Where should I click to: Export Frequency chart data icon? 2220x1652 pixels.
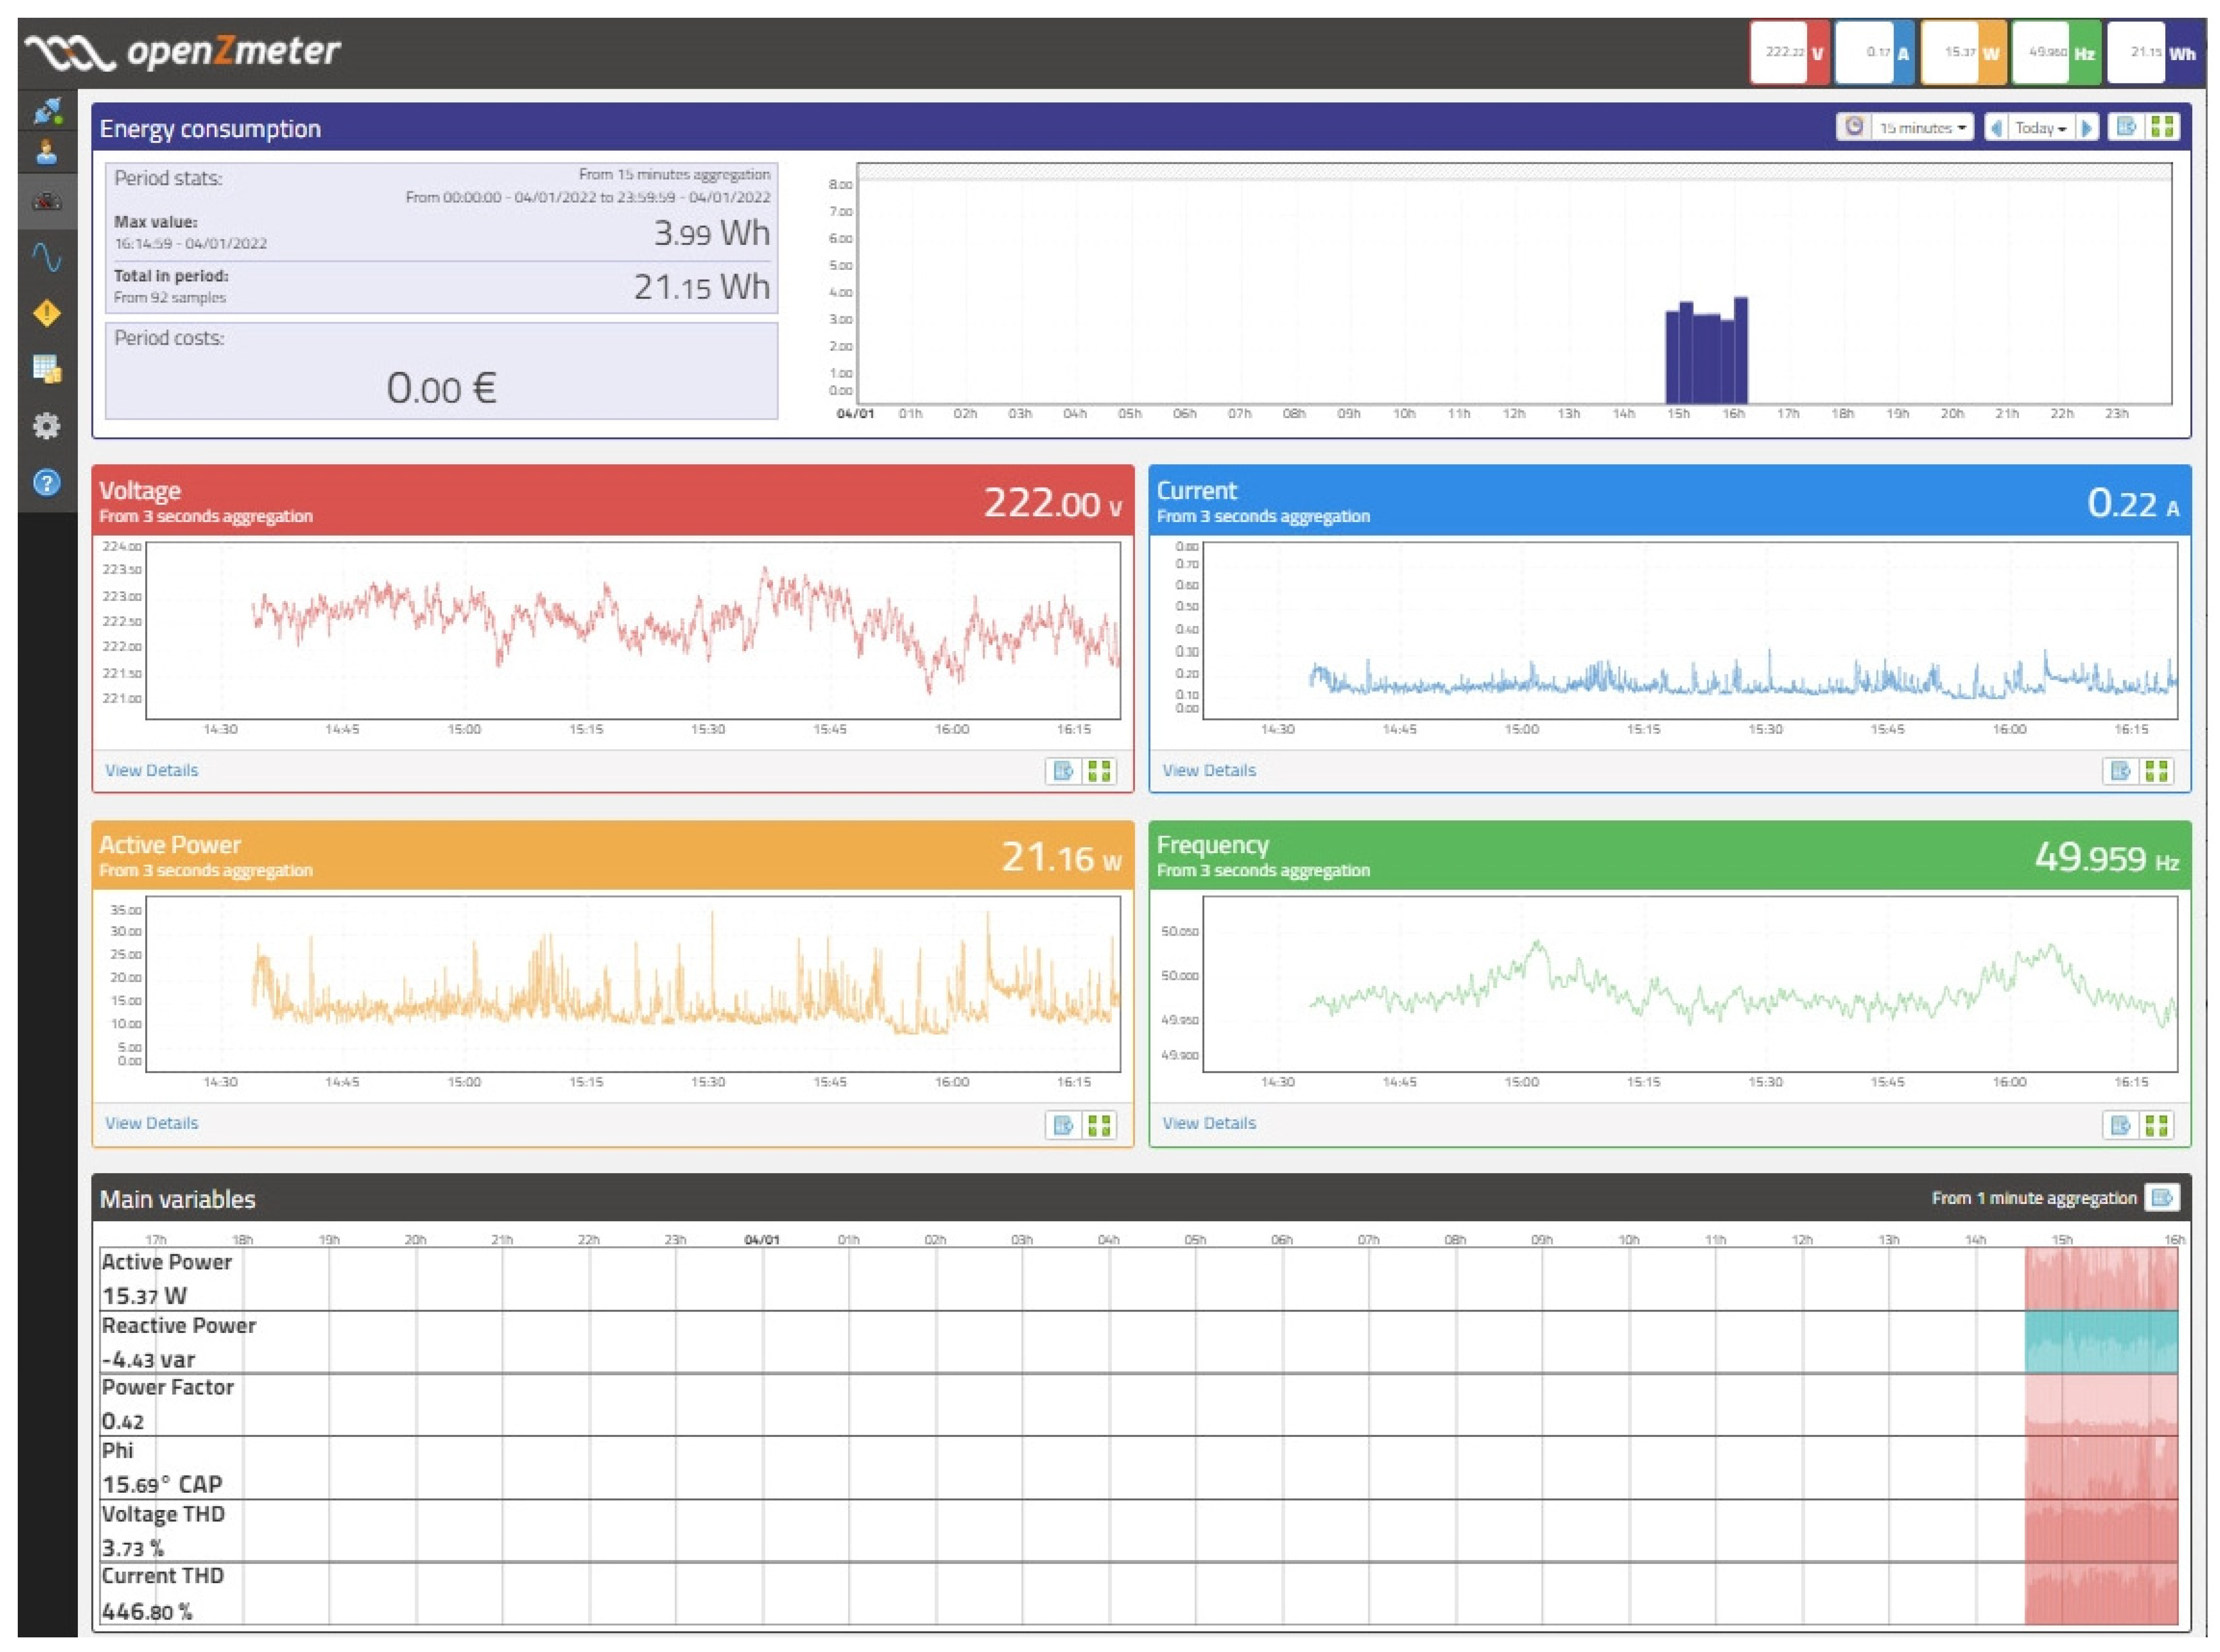2120,1125
